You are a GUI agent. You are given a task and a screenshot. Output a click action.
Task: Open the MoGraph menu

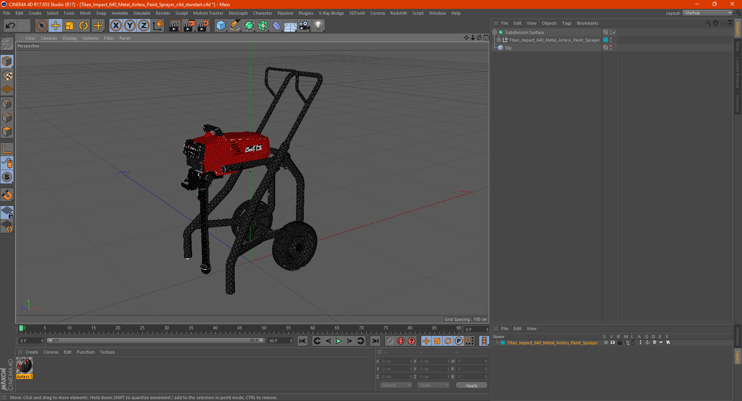tap(238, 13)
